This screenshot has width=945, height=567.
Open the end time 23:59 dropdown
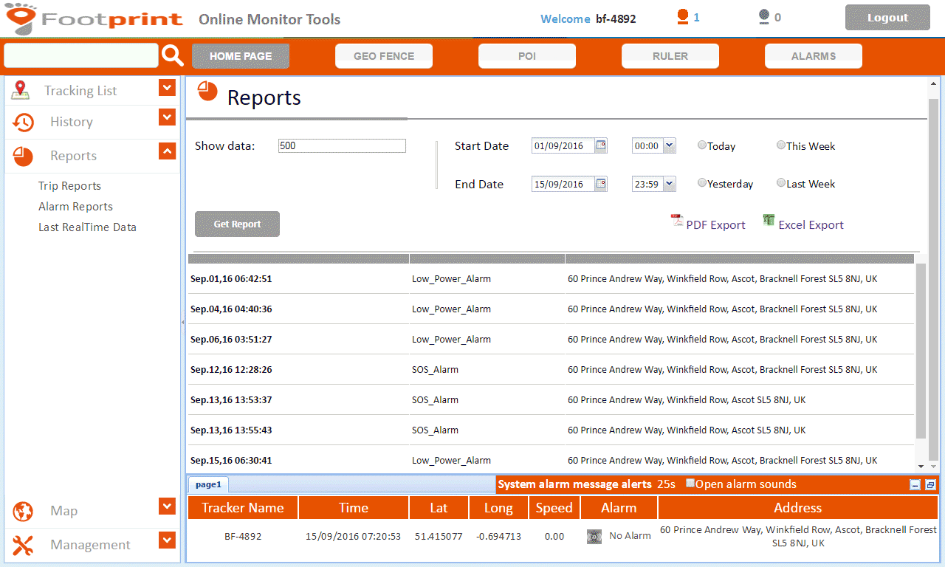[x=669, y=184]
